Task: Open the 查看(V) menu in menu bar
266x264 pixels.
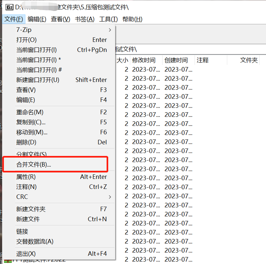Action: coord(61,19)
